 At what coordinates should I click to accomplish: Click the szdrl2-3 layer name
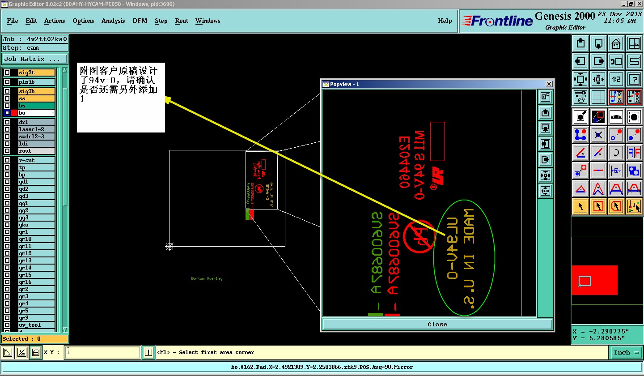[x=37, y=137]
